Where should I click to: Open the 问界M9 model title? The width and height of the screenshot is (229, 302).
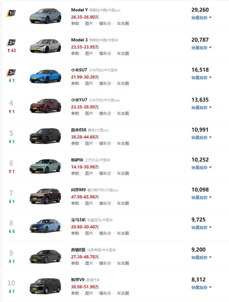pyautogui.click(x=78, y=190)
